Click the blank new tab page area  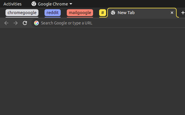[x=92, y=72]
